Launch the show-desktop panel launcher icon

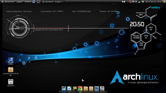[x=34, y=2]
